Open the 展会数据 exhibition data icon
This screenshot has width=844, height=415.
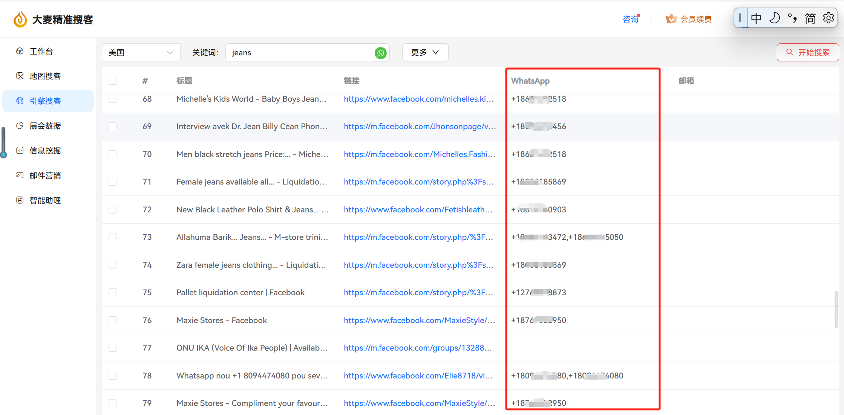20,126
